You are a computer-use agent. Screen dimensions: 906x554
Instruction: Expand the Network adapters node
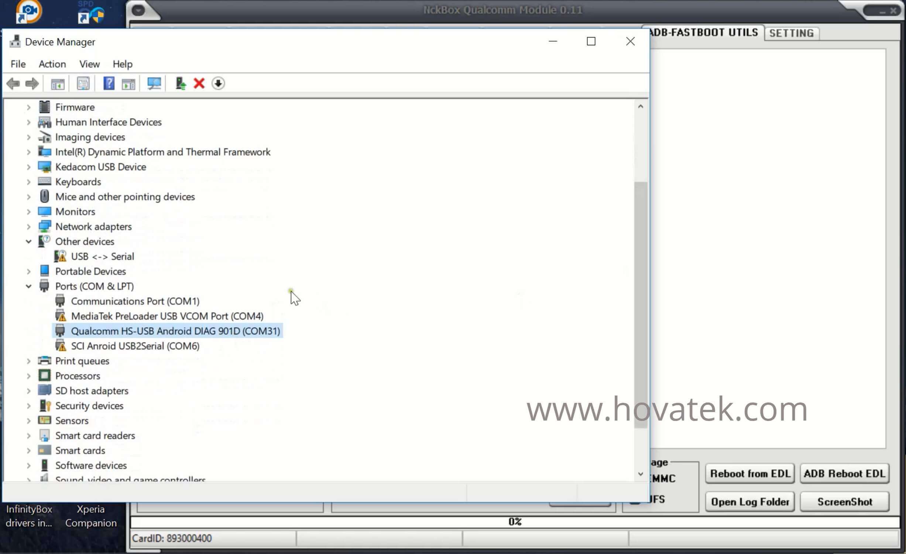[x=29, y=226]
